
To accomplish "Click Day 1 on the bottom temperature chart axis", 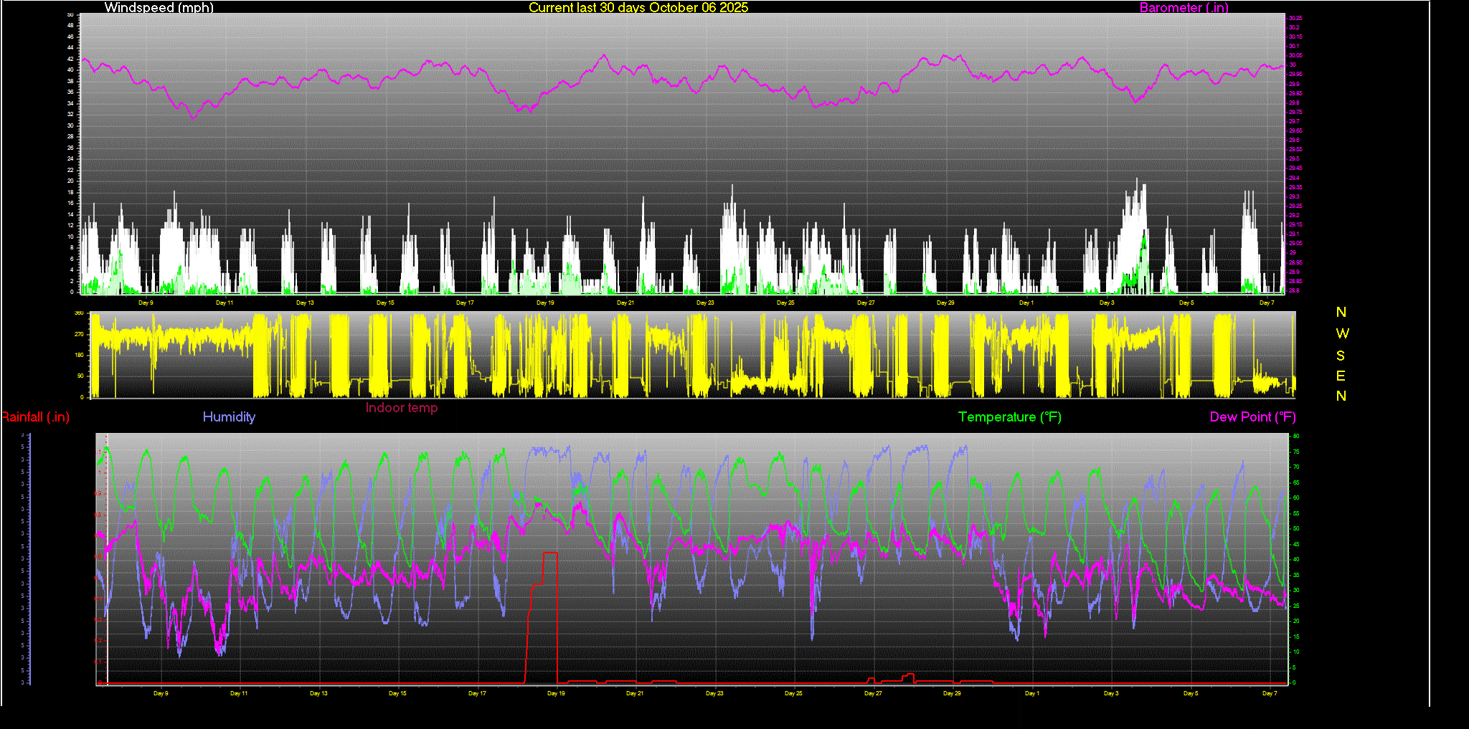I will 1031,693.
